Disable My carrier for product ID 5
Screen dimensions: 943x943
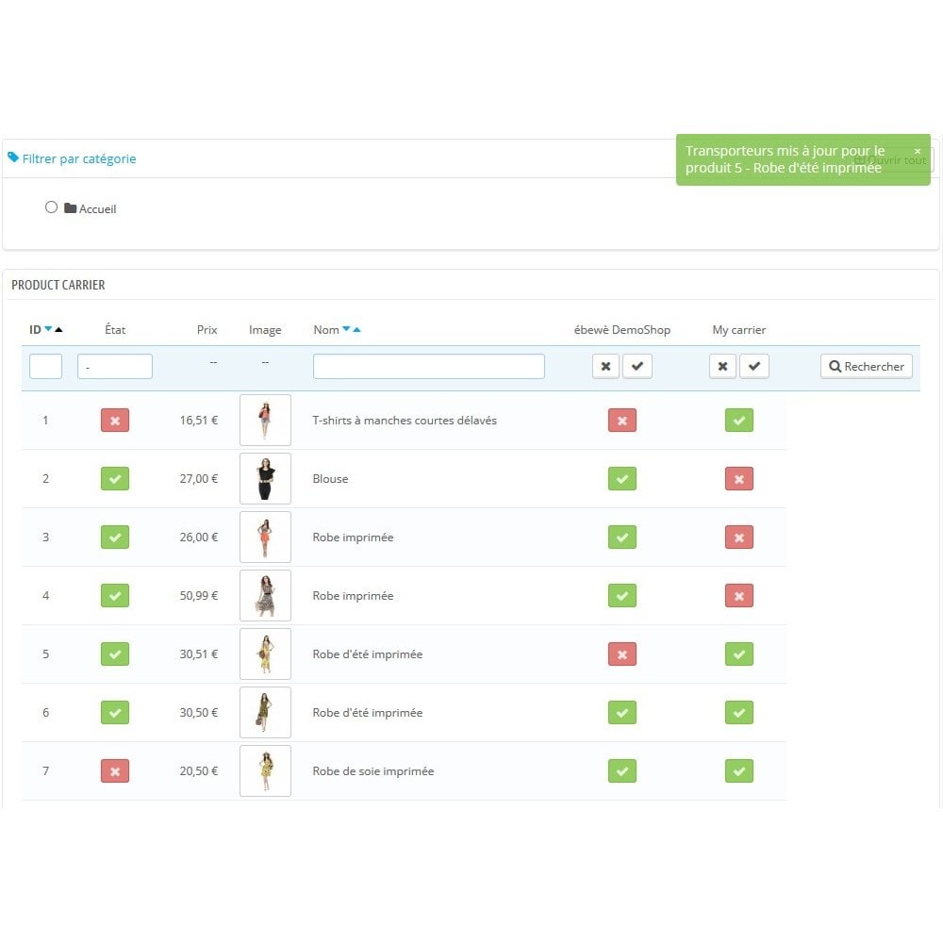coord(739,653)
